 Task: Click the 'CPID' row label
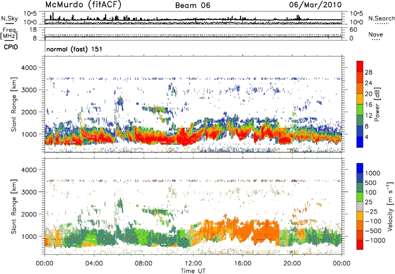coord(11,47)
